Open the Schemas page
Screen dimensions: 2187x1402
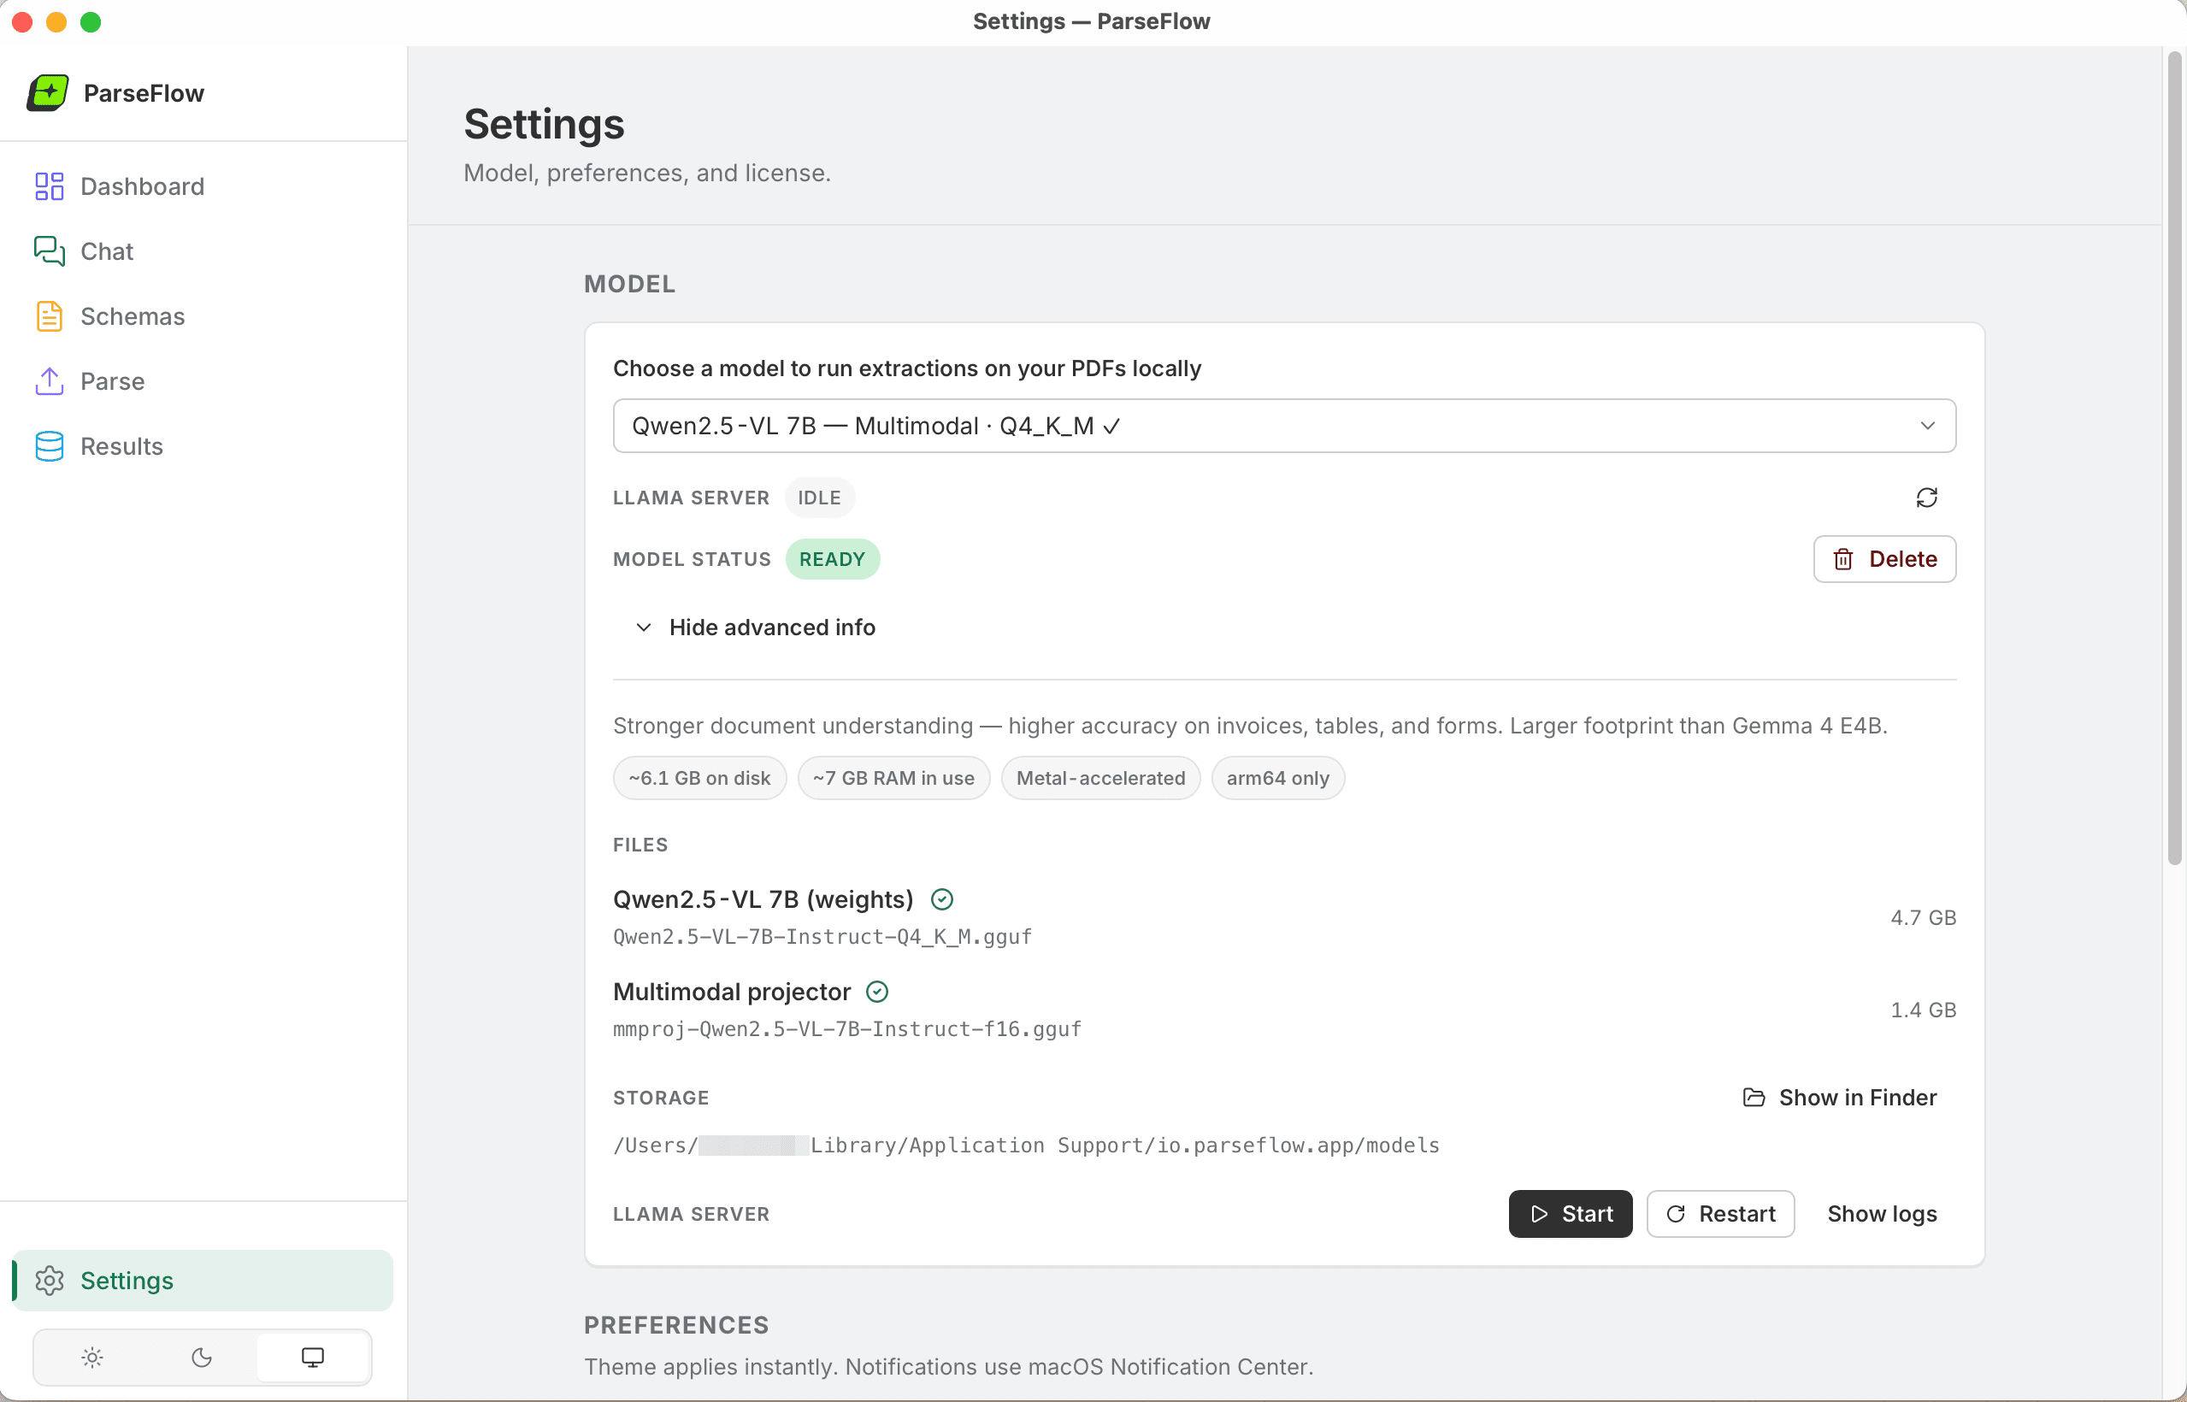[x=203, y=316]
